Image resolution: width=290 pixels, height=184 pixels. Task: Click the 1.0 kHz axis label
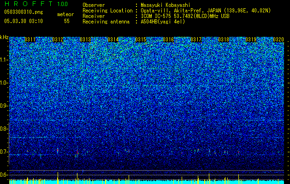[4, 83]
